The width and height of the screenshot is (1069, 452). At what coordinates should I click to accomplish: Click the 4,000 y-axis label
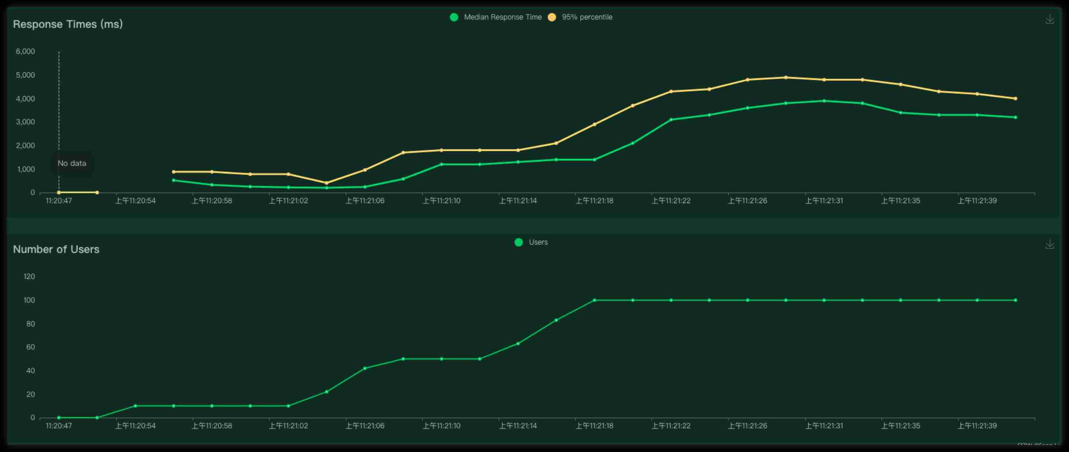(x=25, y=99)
